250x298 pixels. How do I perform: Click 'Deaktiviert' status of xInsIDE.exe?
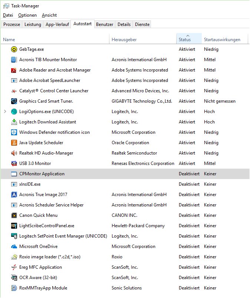coord(189,184)
